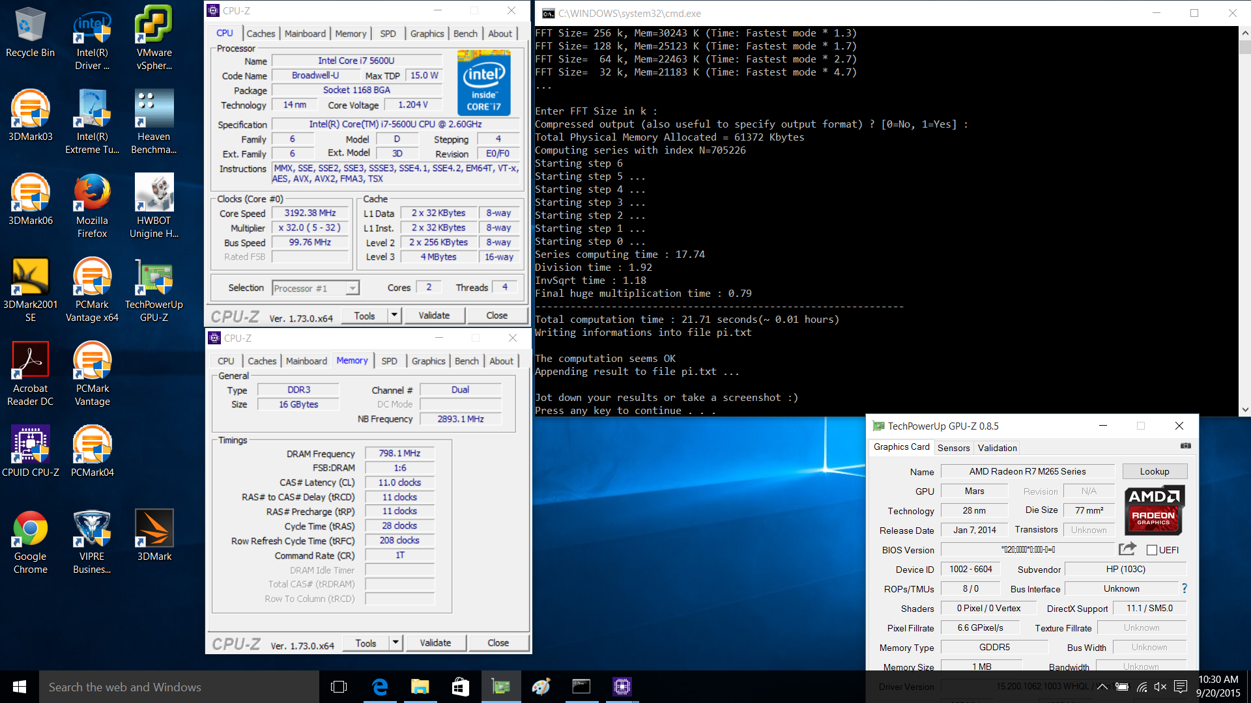Open the Windows Start menu
The width and height of the screenshot is (1251, 703).
coord(20,687)
